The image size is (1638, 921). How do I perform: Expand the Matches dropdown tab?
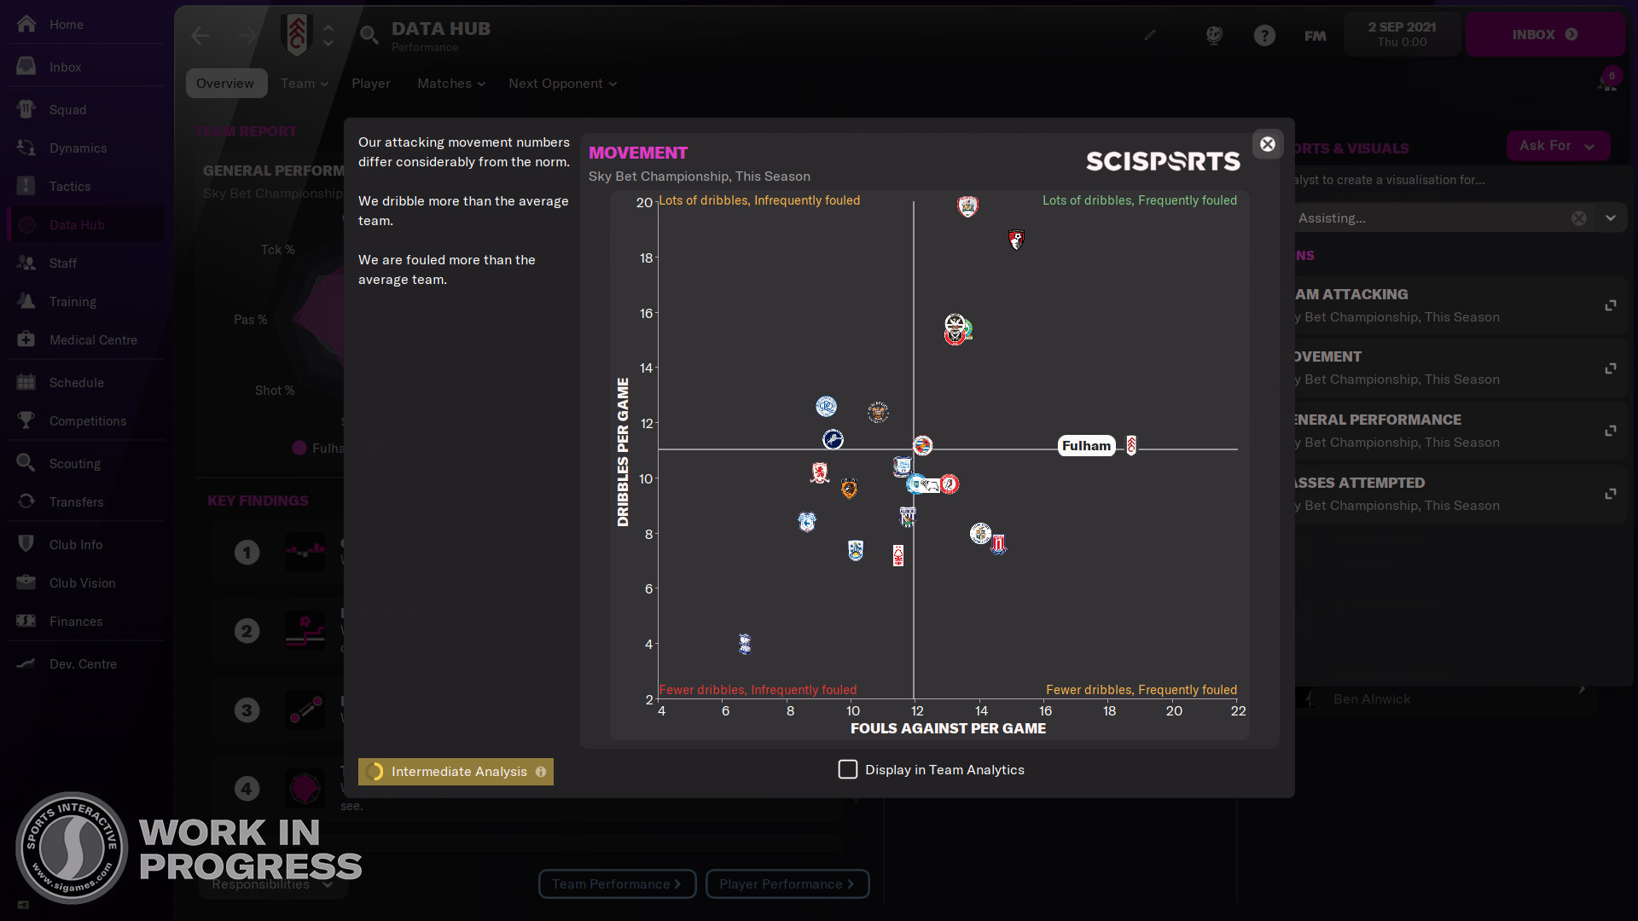click(449, 84)
